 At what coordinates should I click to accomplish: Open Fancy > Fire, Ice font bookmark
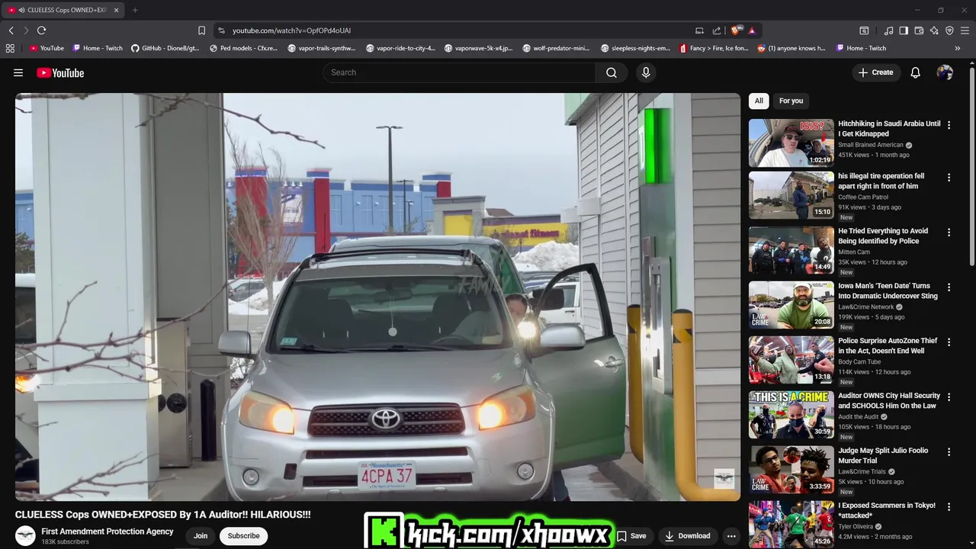(x=714, y=48)
